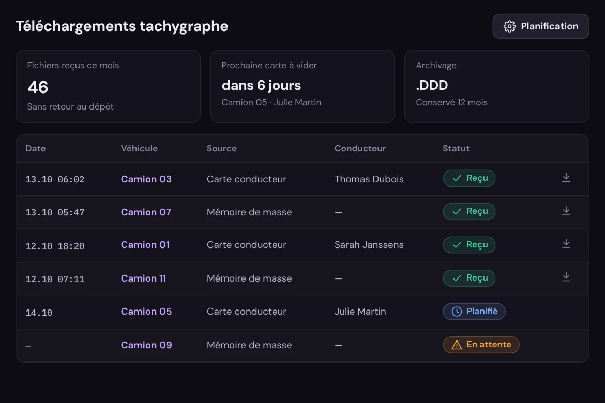The image size is (605, 403).
Task: Click driver Julie Martin in the table
Action: click(x=360, y=311)
